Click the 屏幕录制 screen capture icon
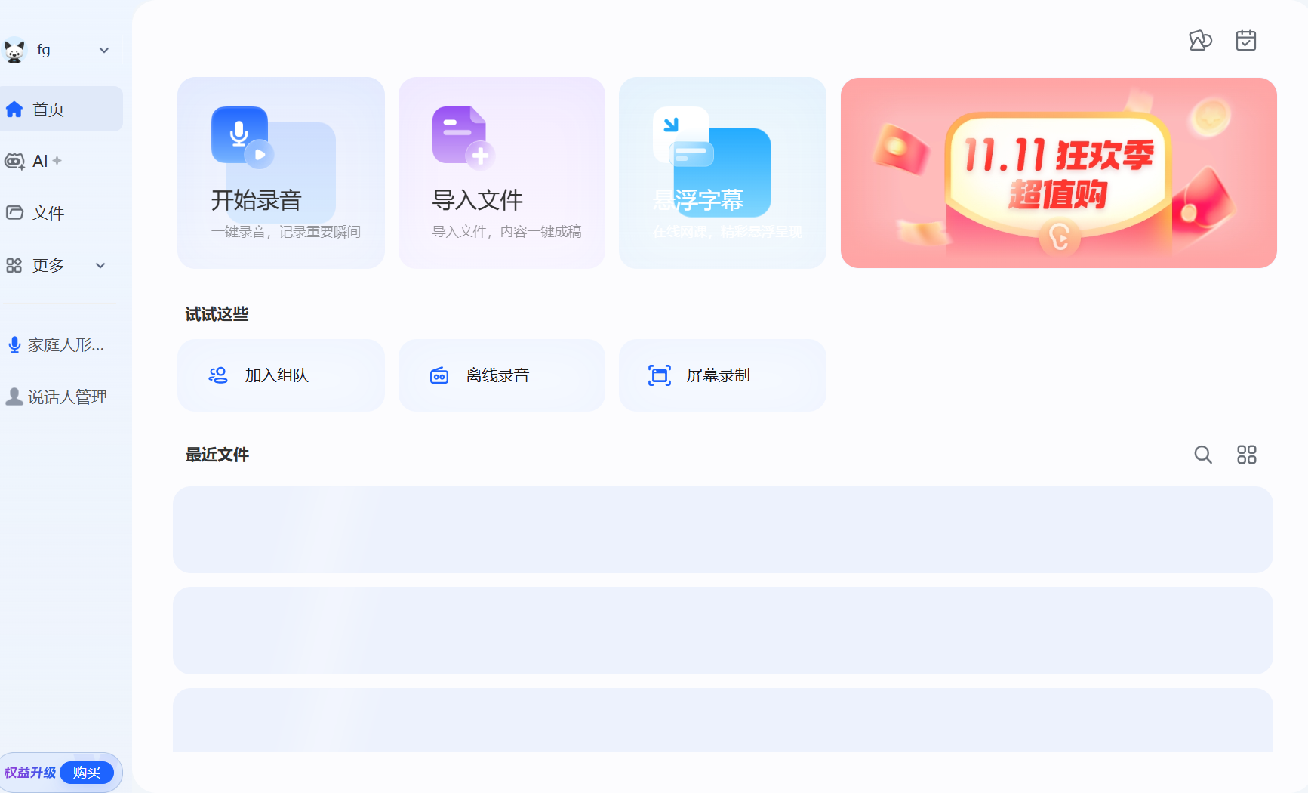The width and height of the screenshot is (1308, 793). (659, 375)
